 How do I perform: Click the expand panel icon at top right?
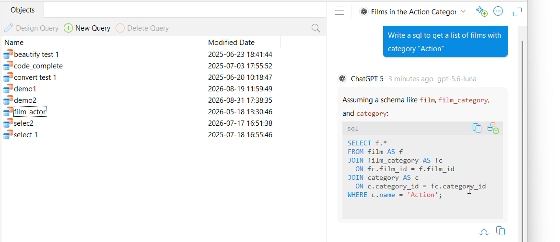point(517,12)
